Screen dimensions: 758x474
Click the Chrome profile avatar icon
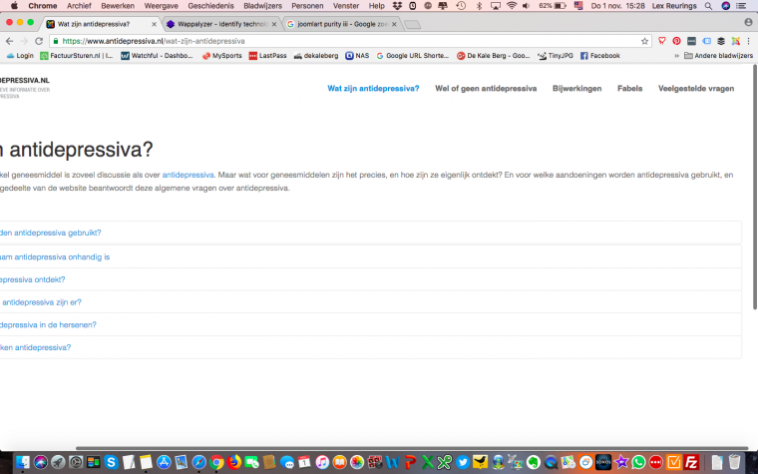(748, 22)
